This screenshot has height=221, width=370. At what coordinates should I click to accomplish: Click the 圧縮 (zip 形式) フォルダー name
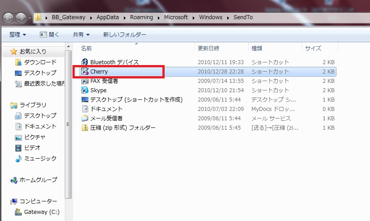coord(123,128)
